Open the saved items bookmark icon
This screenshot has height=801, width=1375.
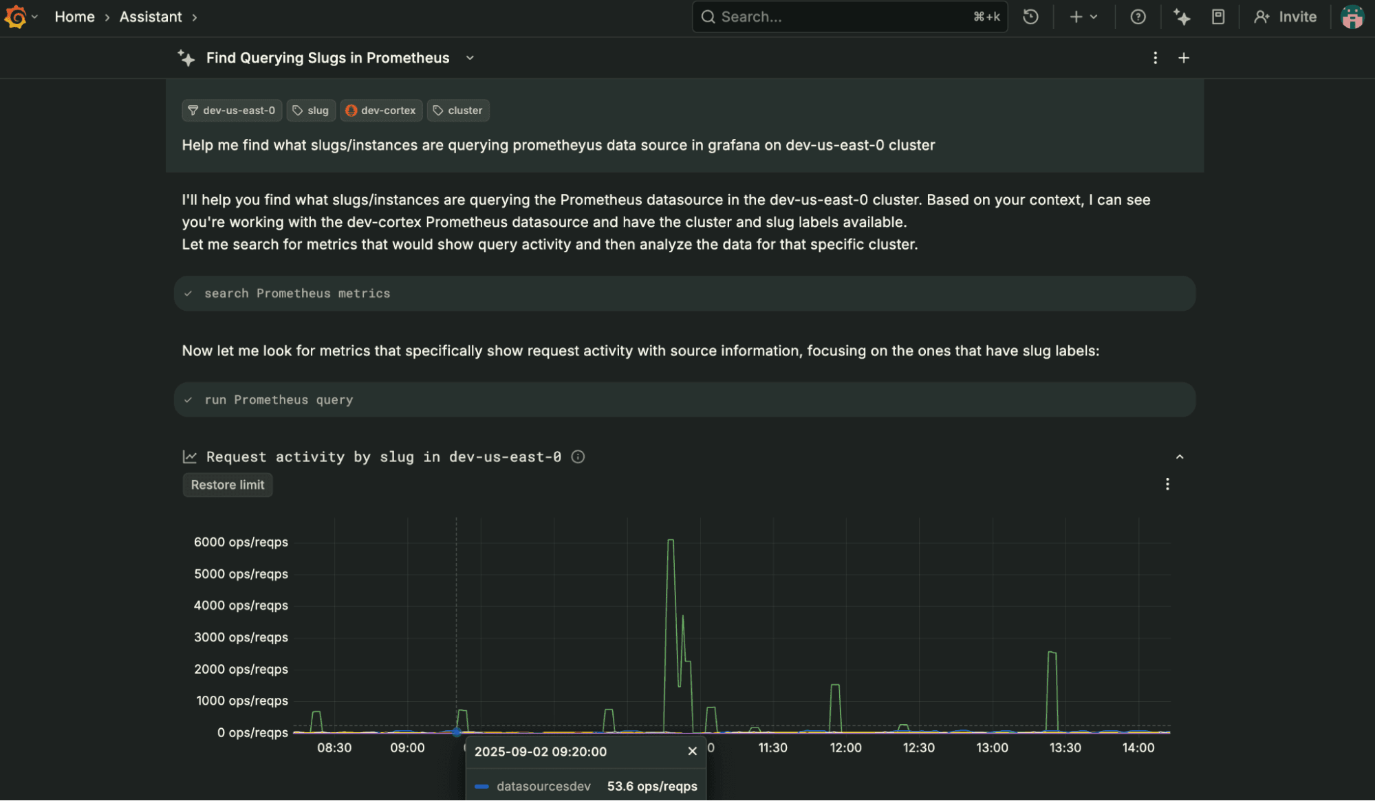click(1217, 17)
